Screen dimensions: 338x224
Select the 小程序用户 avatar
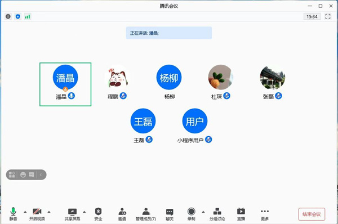click(x=195, y=121)
